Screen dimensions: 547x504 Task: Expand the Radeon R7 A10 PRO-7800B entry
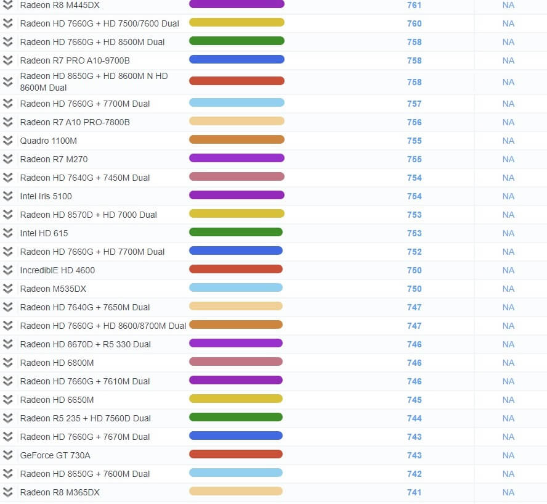coord(7,122)
